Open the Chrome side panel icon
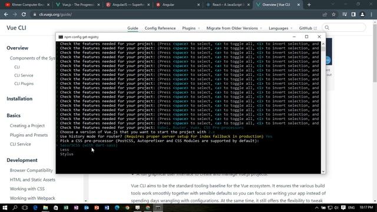 pos(353,14)
